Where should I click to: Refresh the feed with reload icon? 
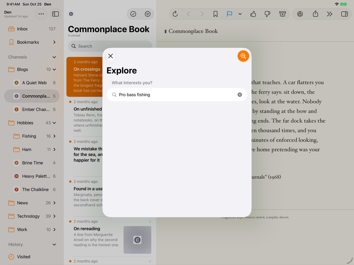tap(175, 14)
